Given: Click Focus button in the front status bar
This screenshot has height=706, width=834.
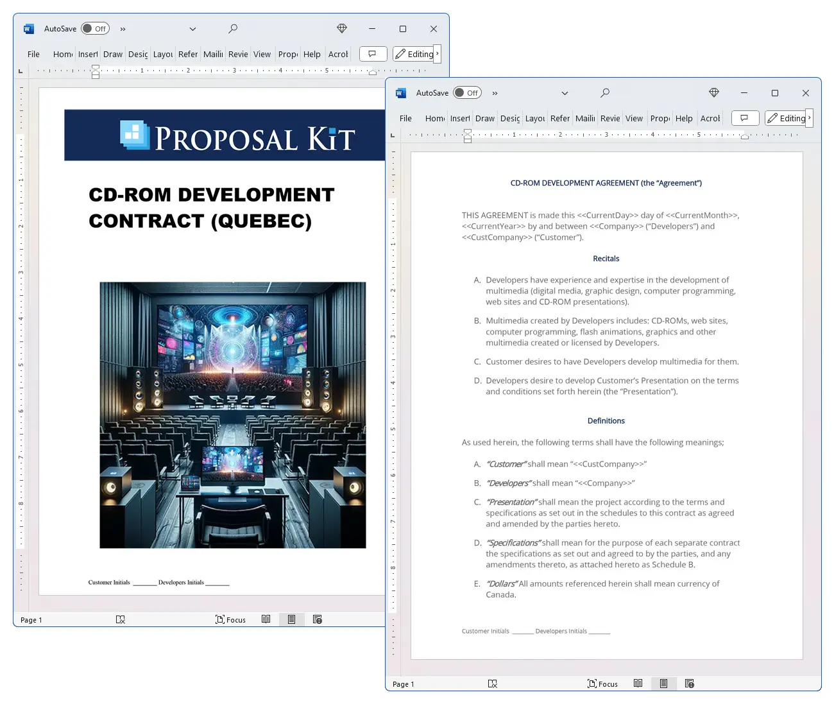Looking at the screenshot, I should [602, 684].
